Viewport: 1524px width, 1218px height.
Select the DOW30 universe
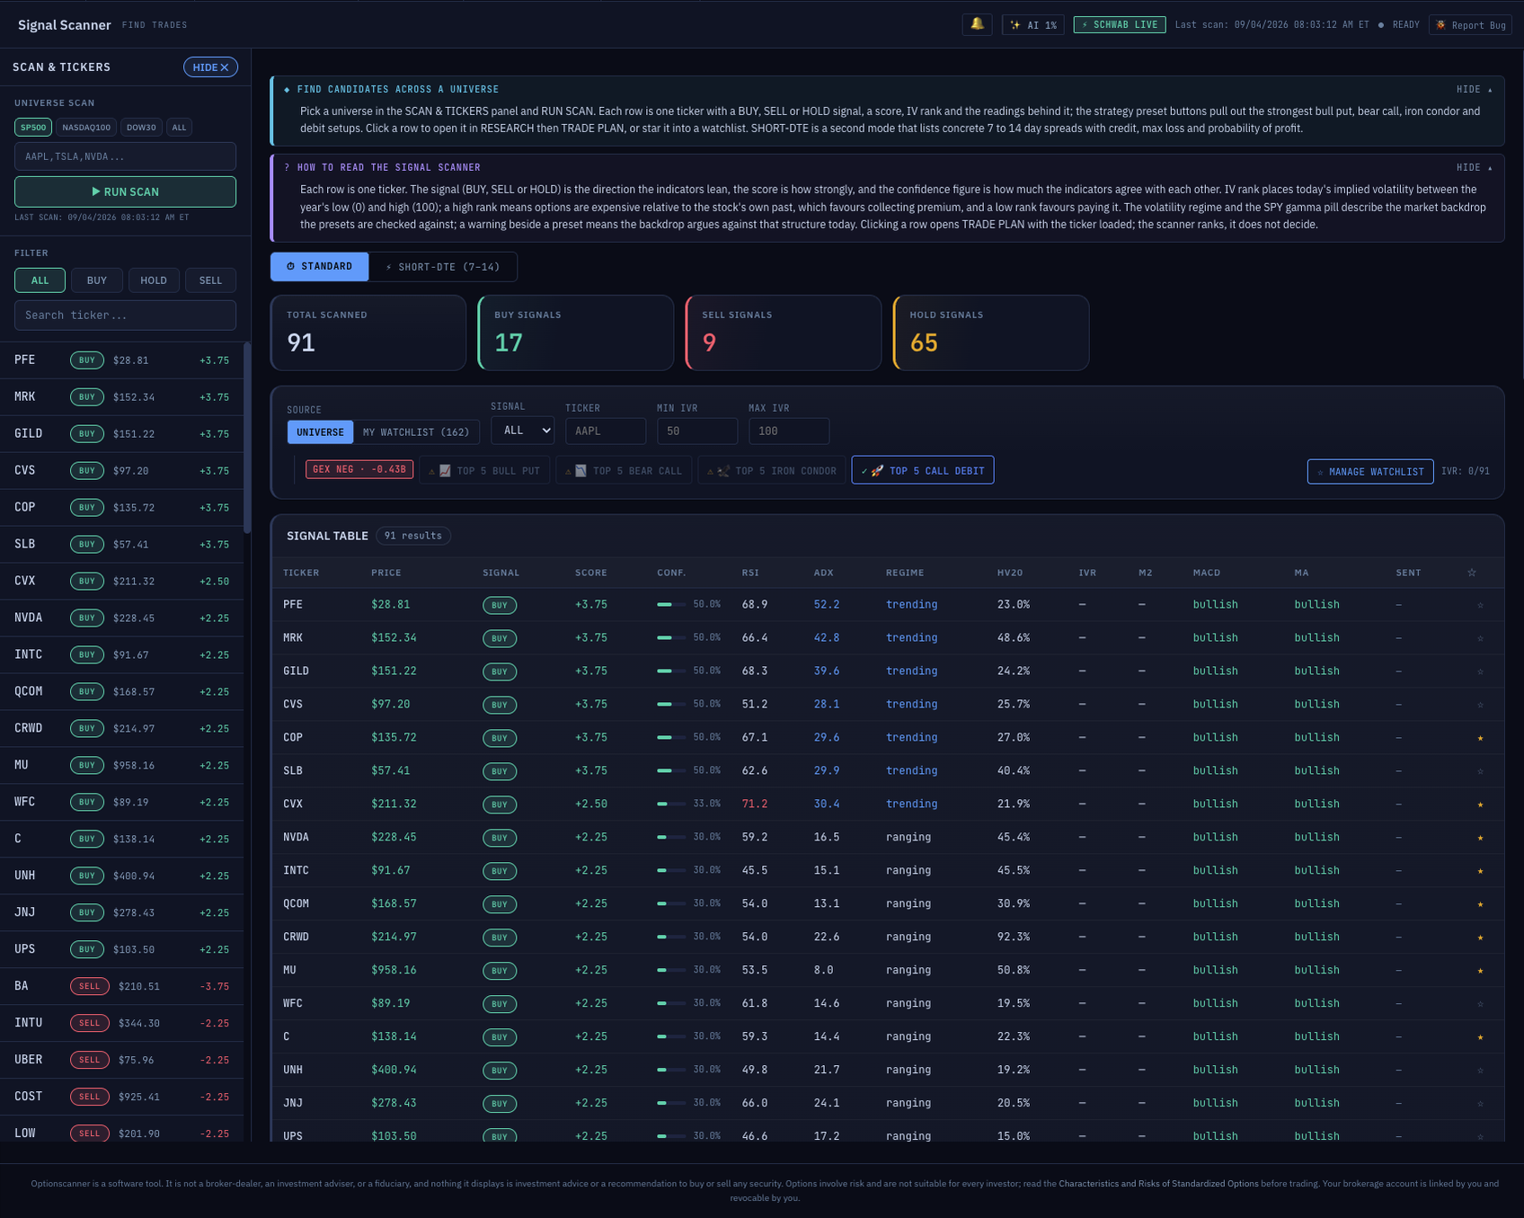point(141,128)
